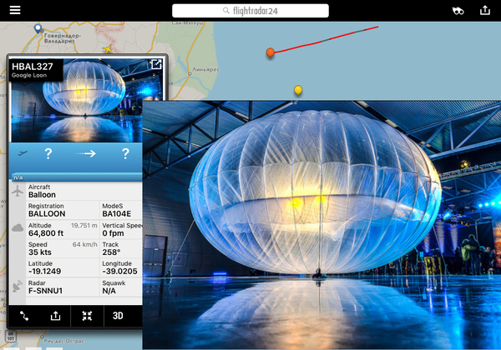Viewport: 501px width, 350px height.
Task: Select the orange balloon marker on map
Action: point(271,53)
